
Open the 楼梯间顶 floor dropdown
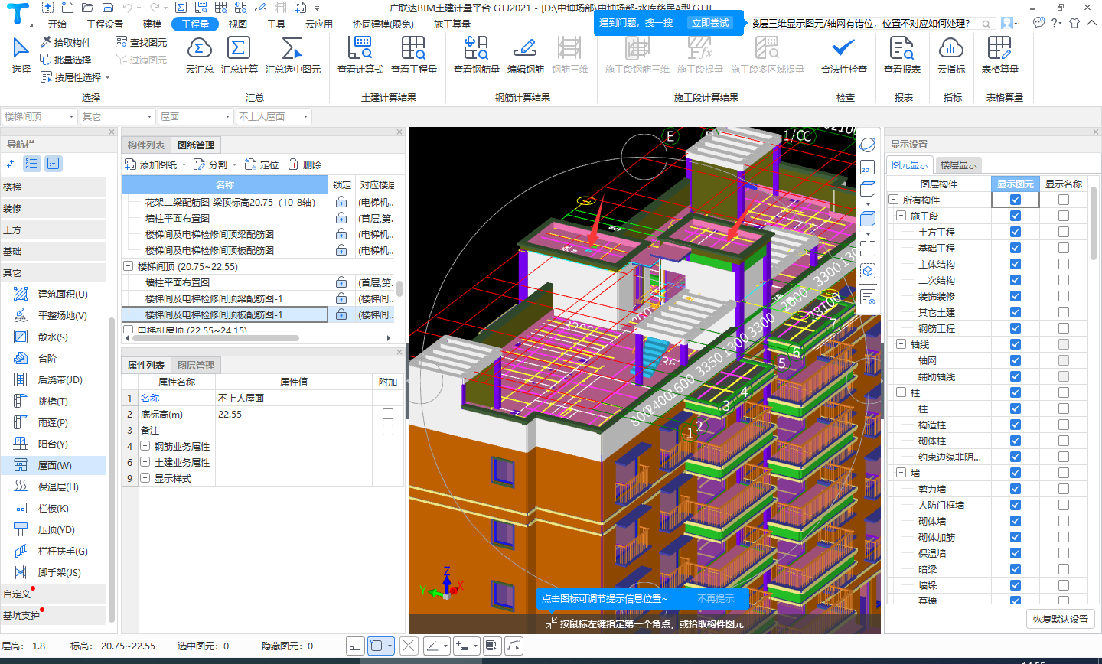point(40,116)
